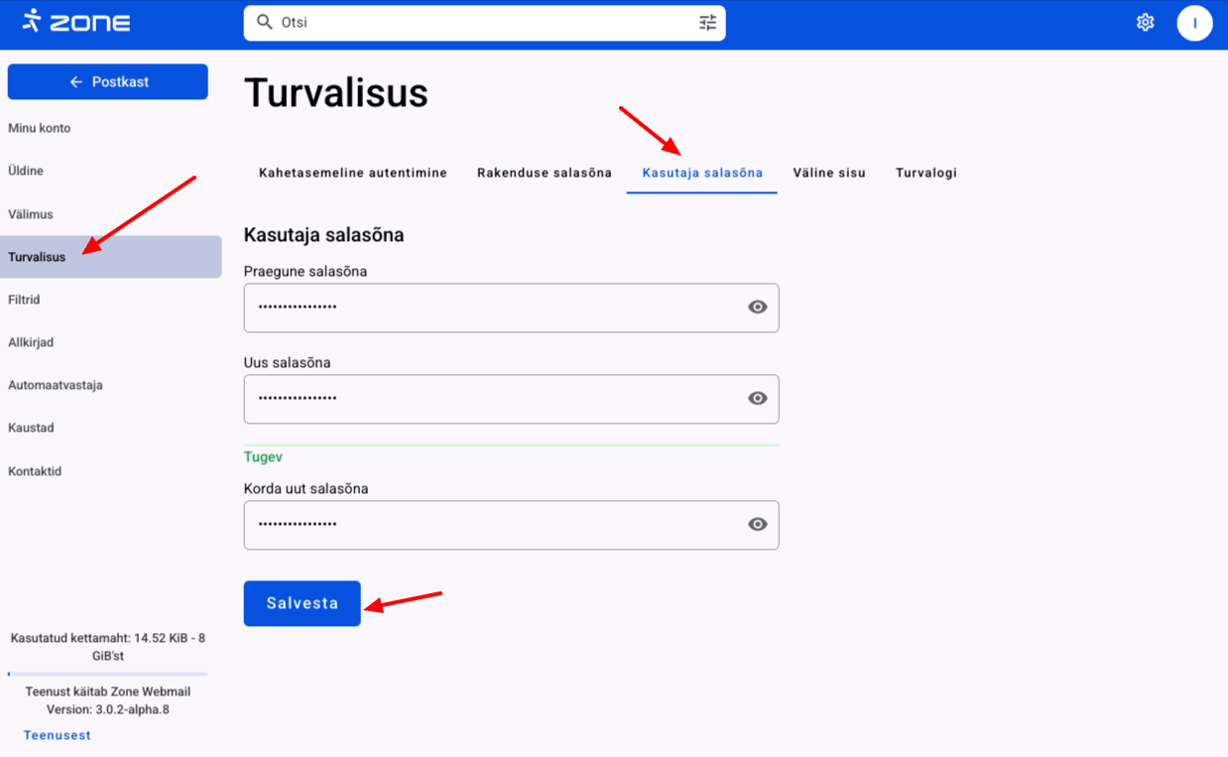Screen dimensions: 1228x757
Task: Reveal the new password with eye icon
Action: point(757,399)
